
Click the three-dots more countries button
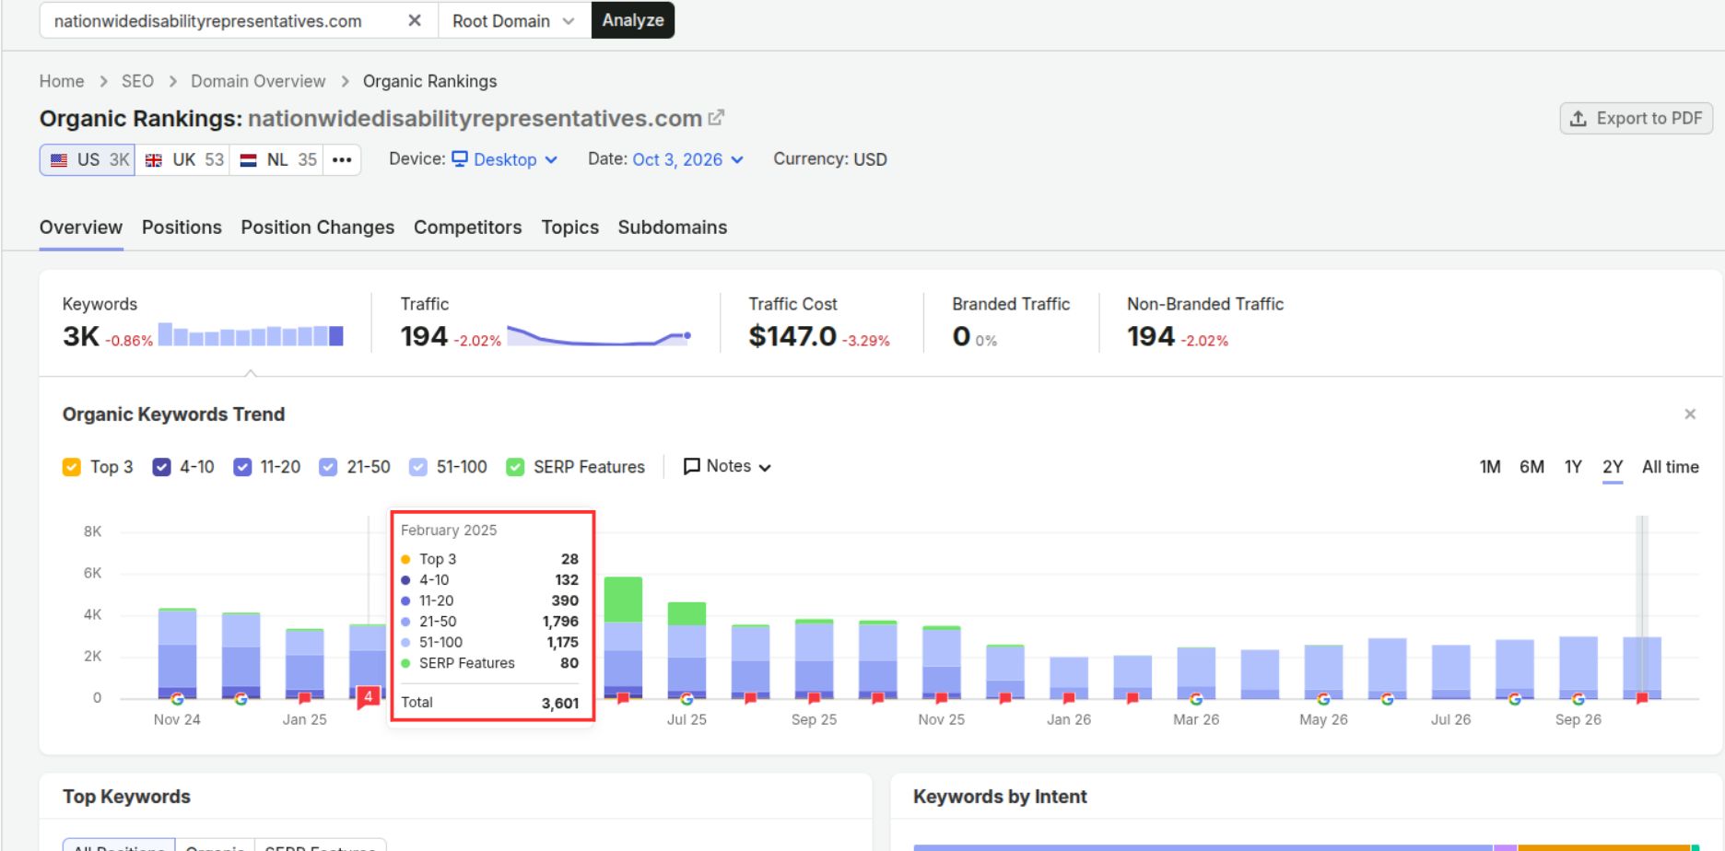coord(342,159)
